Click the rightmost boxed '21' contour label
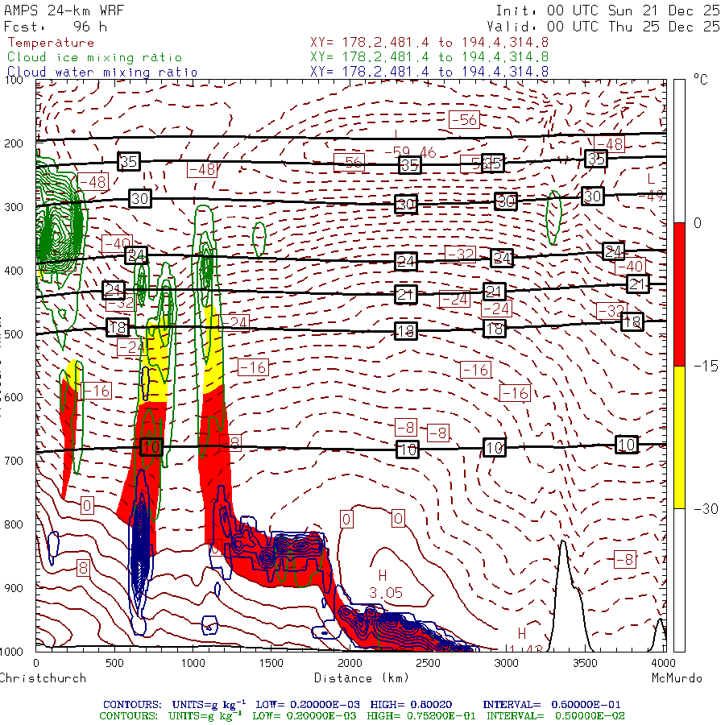Viewport: 725px width, 725px height. click(x=638, y=284)
